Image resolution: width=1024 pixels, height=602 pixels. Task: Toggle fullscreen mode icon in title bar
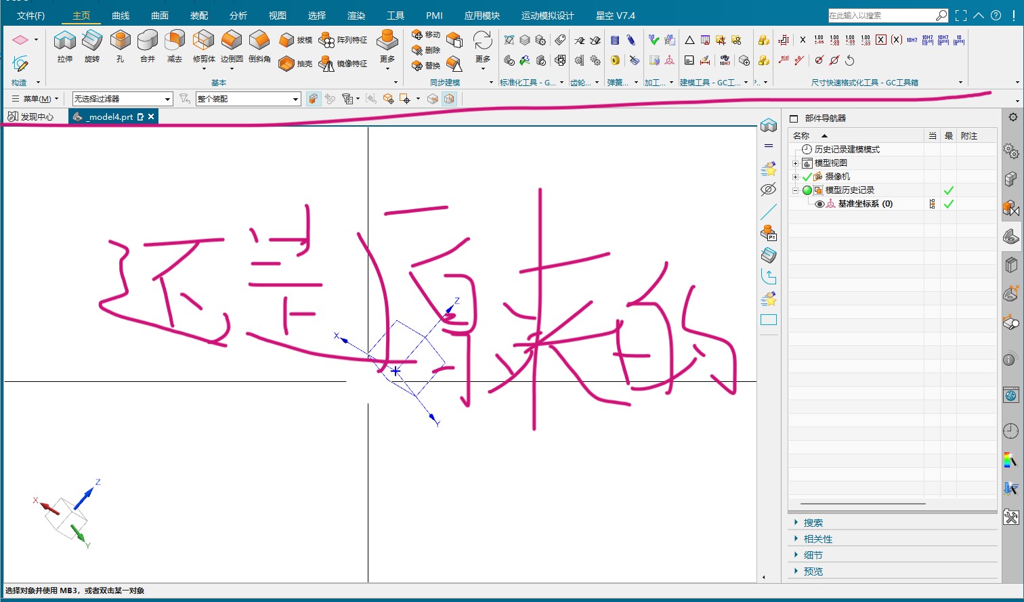coord(961,16)
